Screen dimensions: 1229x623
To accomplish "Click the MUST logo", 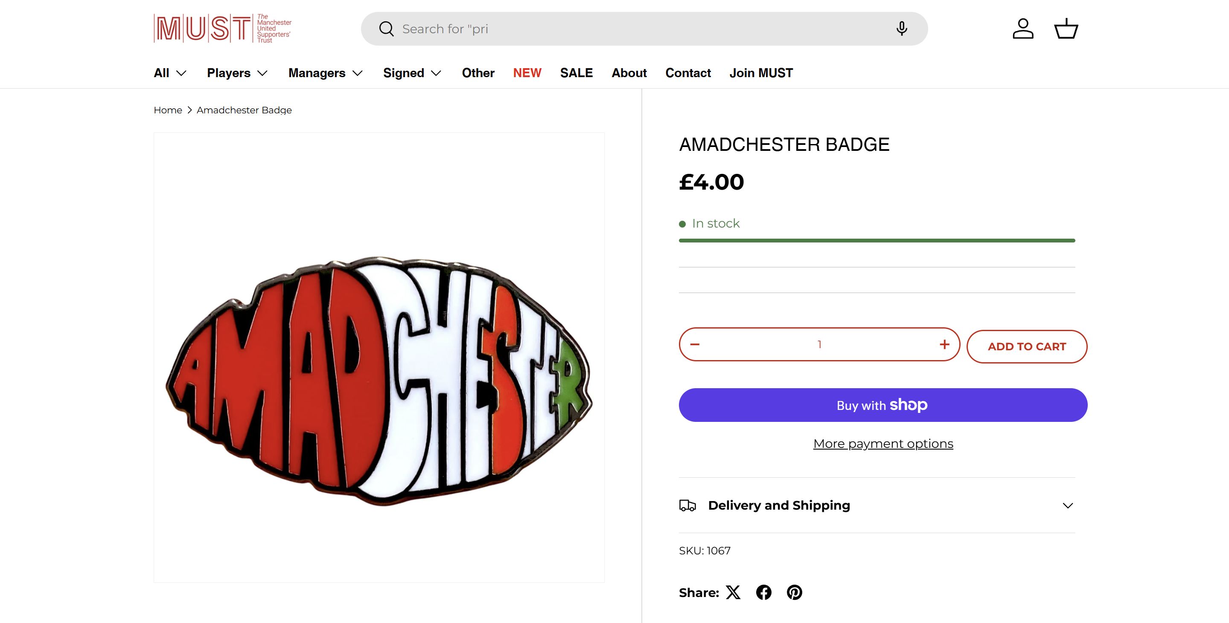I will 223,29.
